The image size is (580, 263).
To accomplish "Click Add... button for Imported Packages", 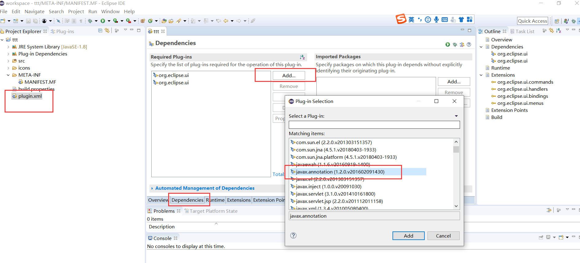I will click(454, 82).
